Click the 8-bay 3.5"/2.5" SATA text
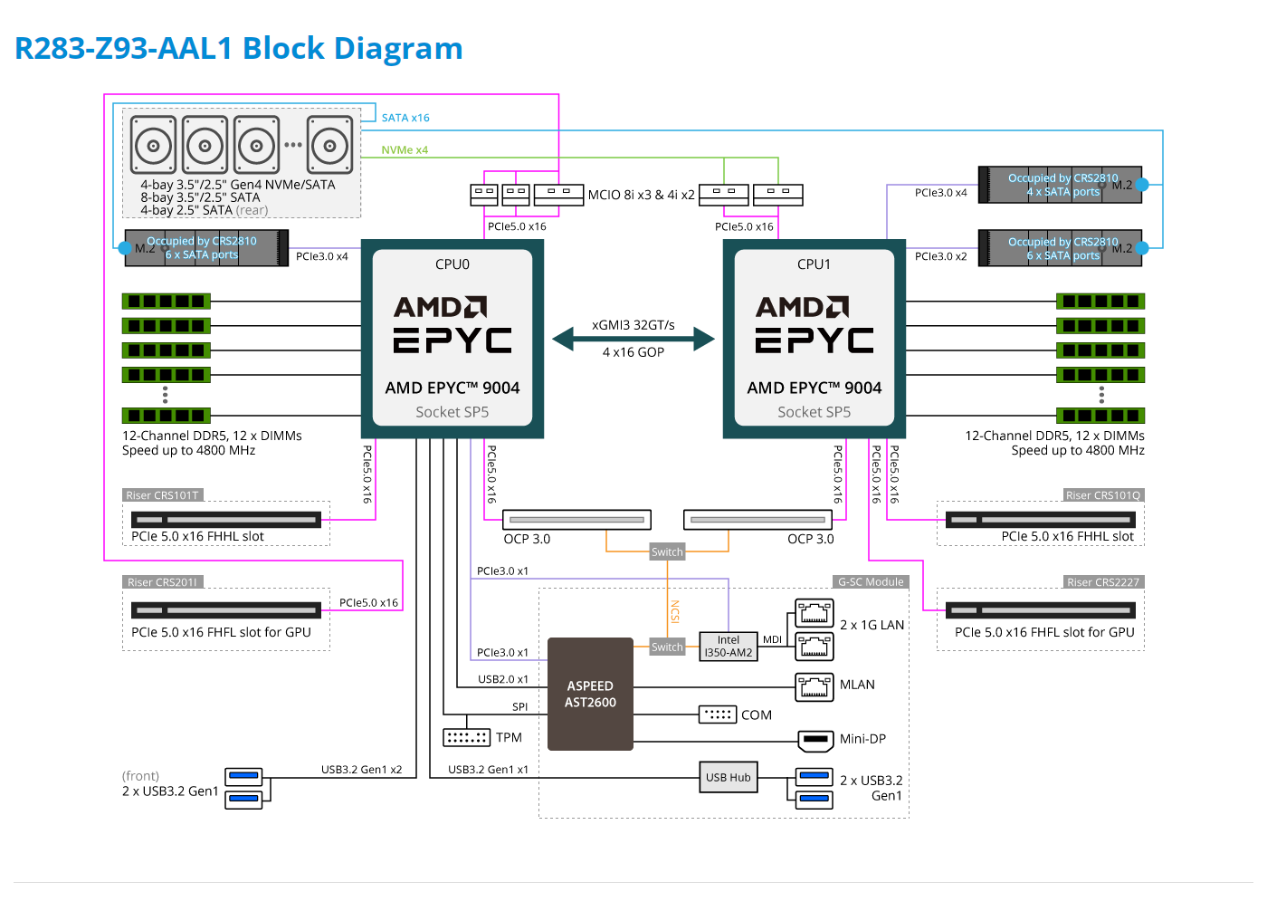Screen dimensions: 1267x911 (x=200, y=197)
